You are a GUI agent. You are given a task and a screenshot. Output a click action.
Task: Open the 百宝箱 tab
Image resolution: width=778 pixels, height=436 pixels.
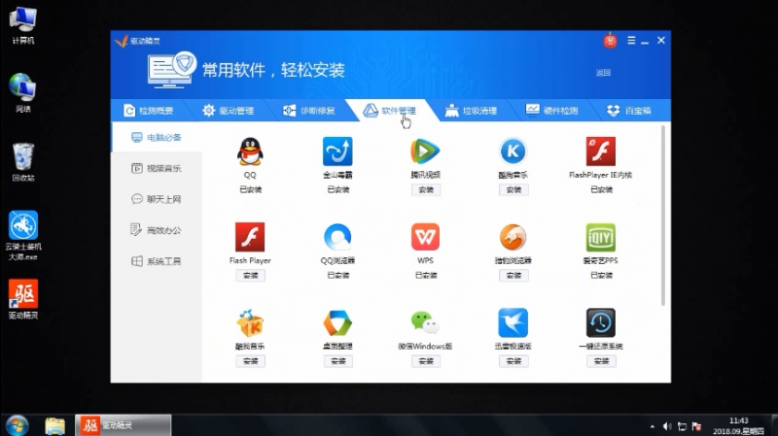coord(628,111)
